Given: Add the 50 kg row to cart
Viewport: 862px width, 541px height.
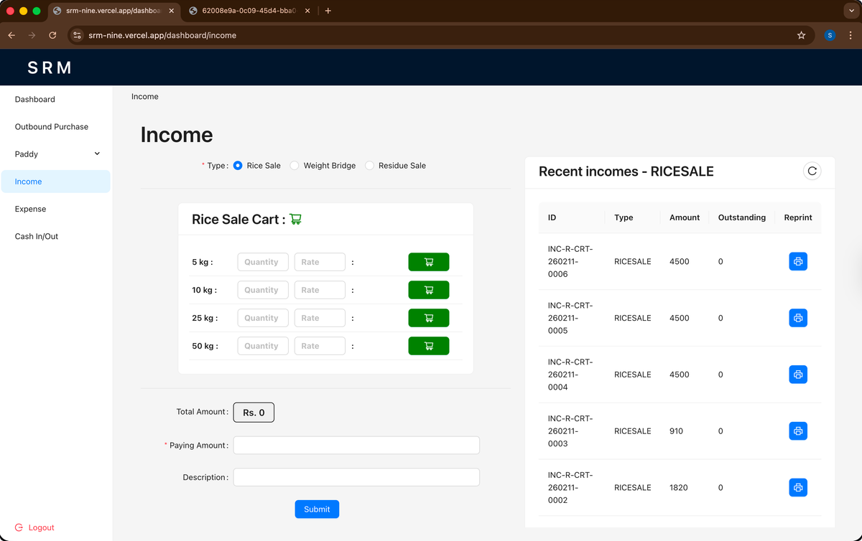Looking at the screenshot, I should point(429,346).
